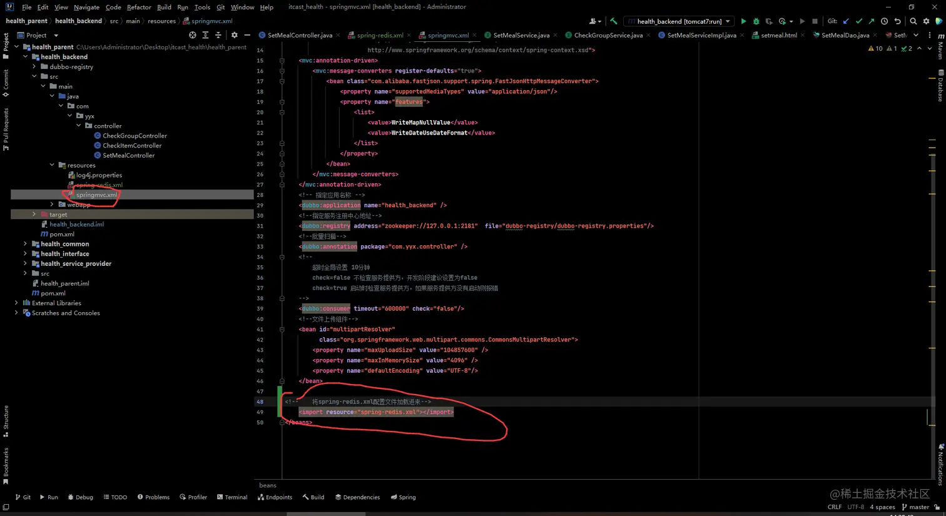Switch to setmeal.html editor tab

pos(778,36)
